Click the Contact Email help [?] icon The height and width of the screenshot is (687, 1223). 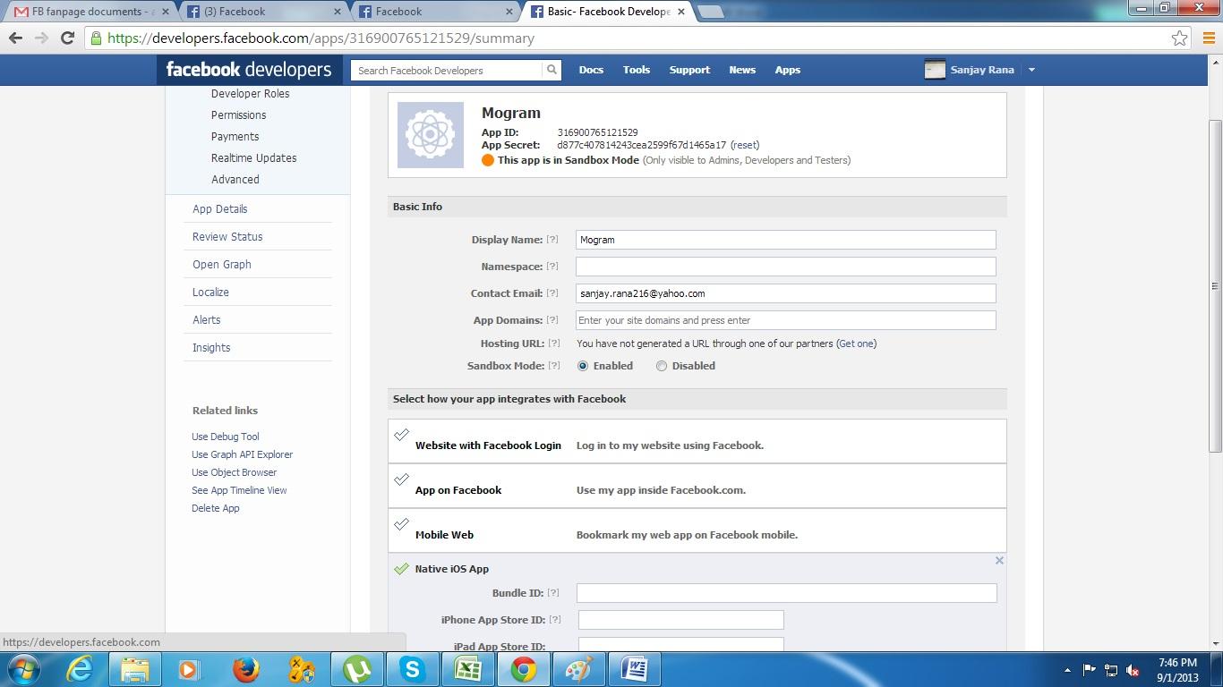coord(552,293)
